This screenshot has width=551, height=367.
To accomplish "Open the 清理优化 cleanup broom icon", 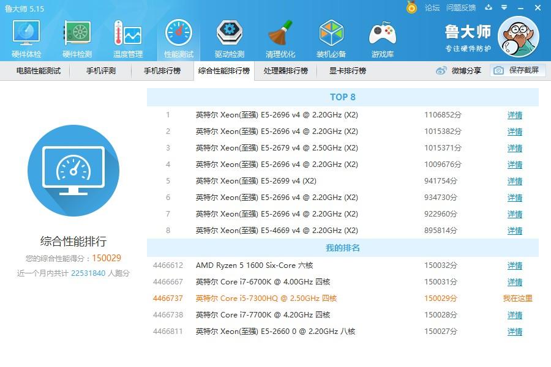I will [x=280, y=37].
